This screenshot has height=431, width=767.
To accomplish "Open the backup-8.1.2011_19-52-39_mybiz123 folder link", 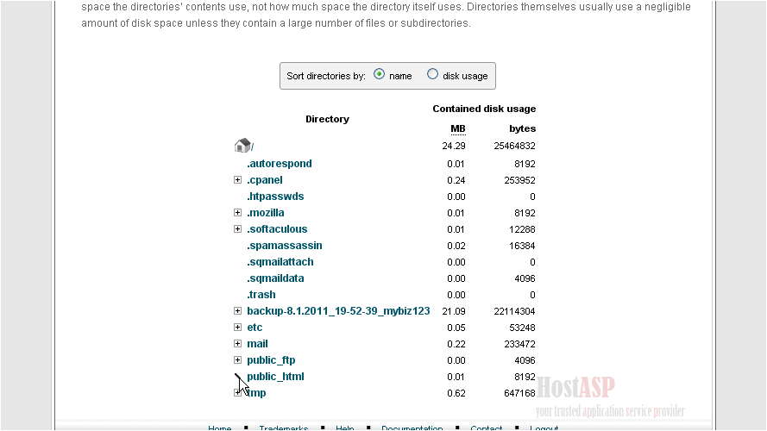I will (338, 311).
